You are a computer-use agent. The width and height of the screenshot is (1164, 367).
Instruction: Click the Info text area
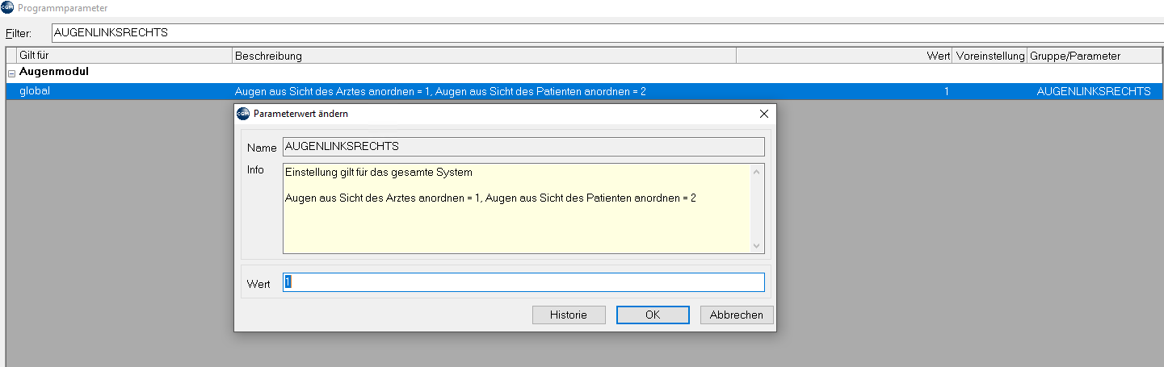(x=516, y=209)
